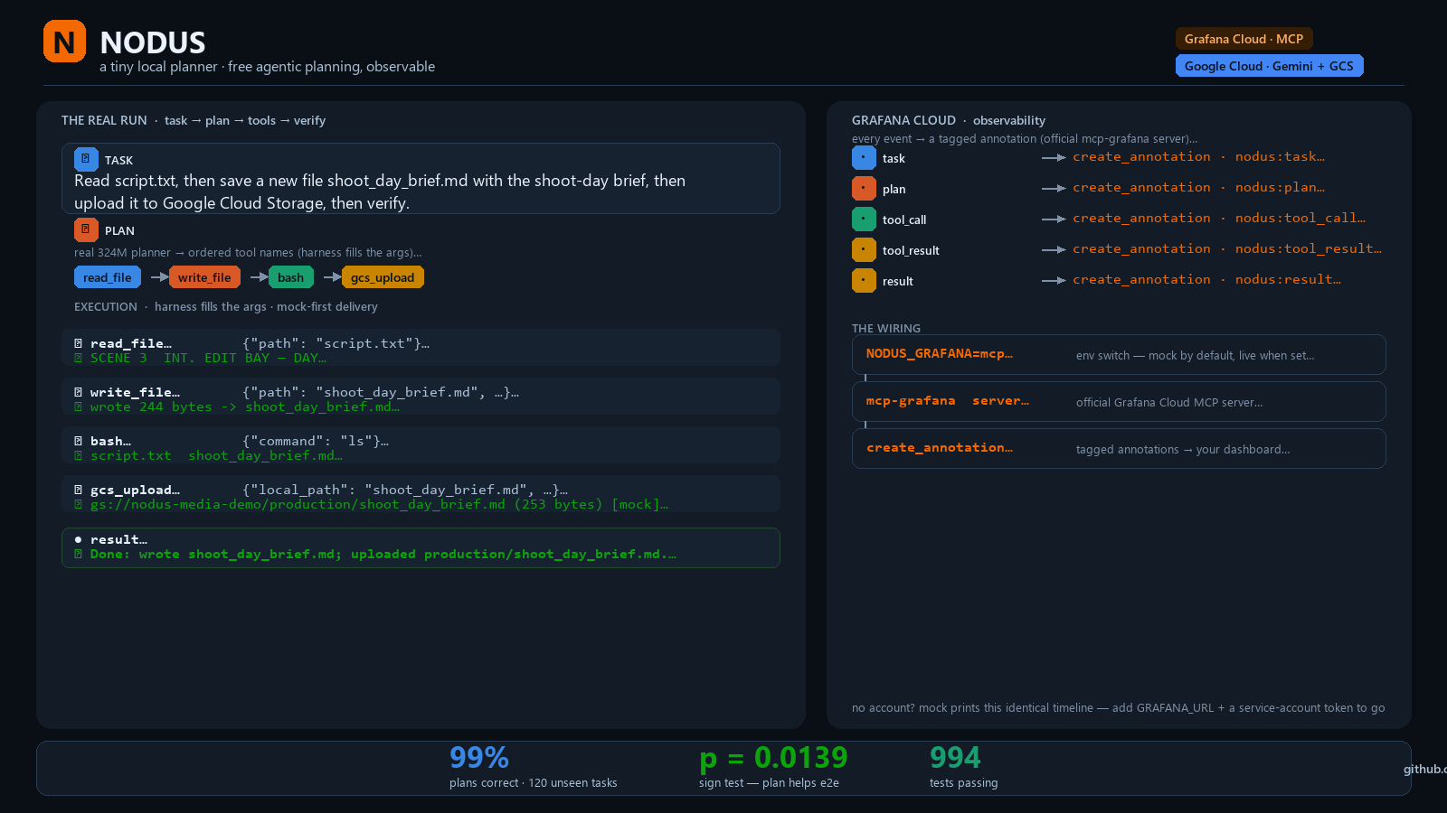Open the mcp-grafana server wiring card

pos(1119,401)
